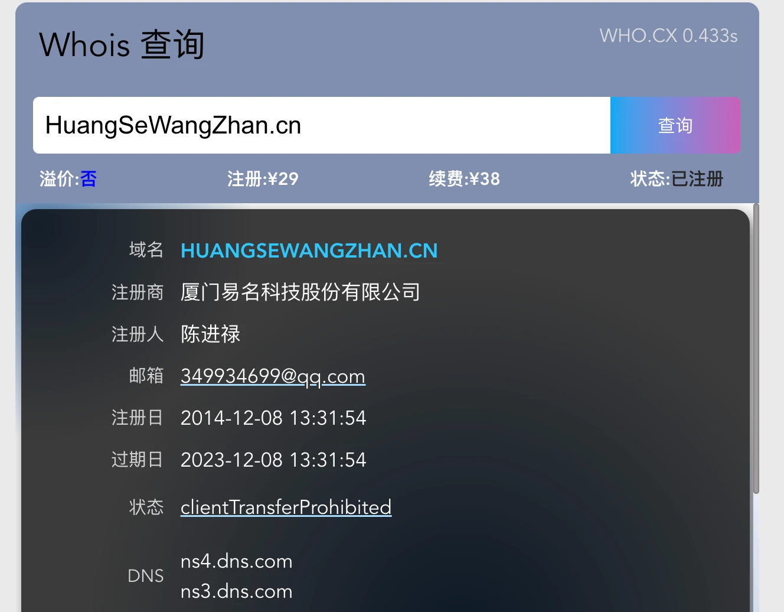Click the 域名 field label

146,250
